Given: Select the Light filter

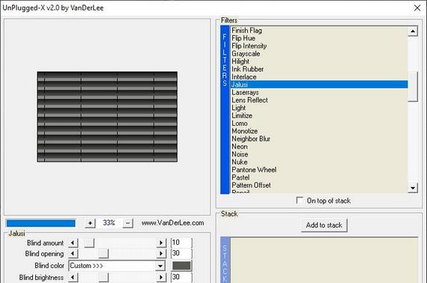Looking at the screenshot, I should [319, 108].
